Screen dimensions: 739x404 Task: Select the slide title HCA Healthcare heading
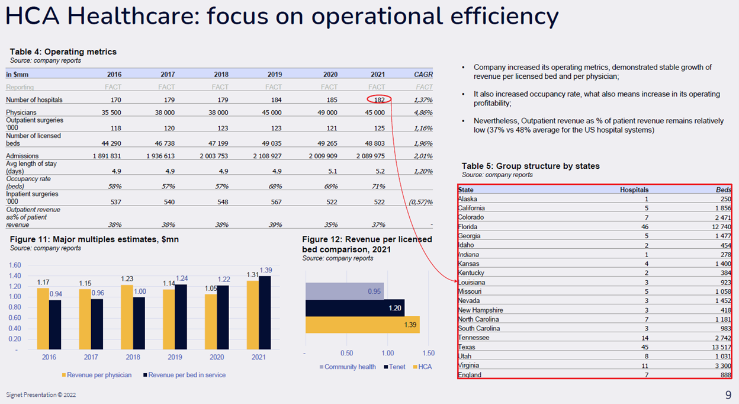coord(281,16)
